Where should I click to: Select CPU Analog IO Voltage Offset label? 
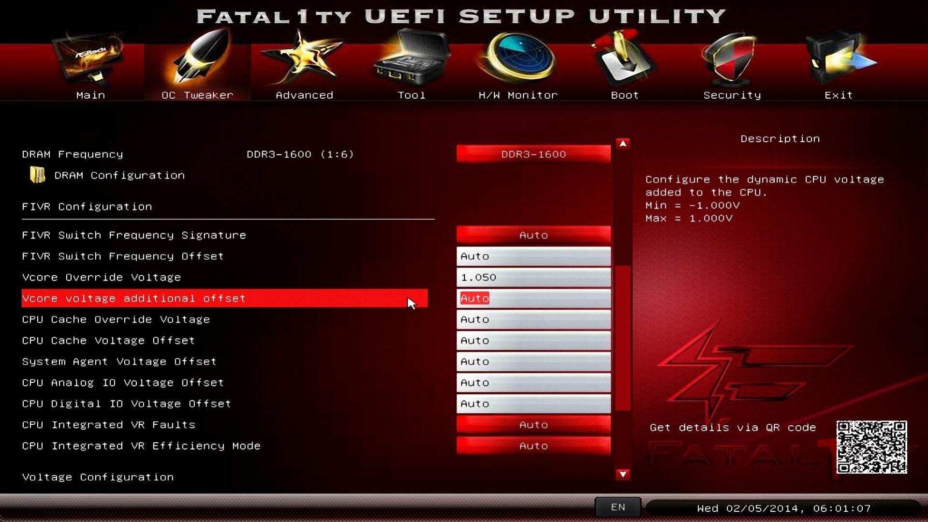123,382
